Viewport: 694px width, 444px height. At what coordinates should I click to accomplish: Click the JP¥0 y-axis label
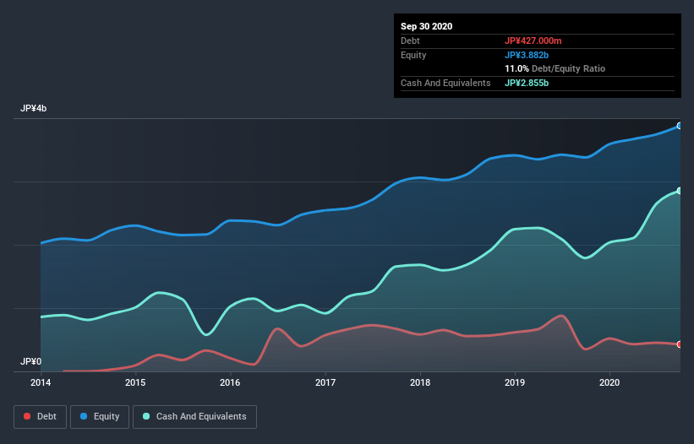click(30, 361)
